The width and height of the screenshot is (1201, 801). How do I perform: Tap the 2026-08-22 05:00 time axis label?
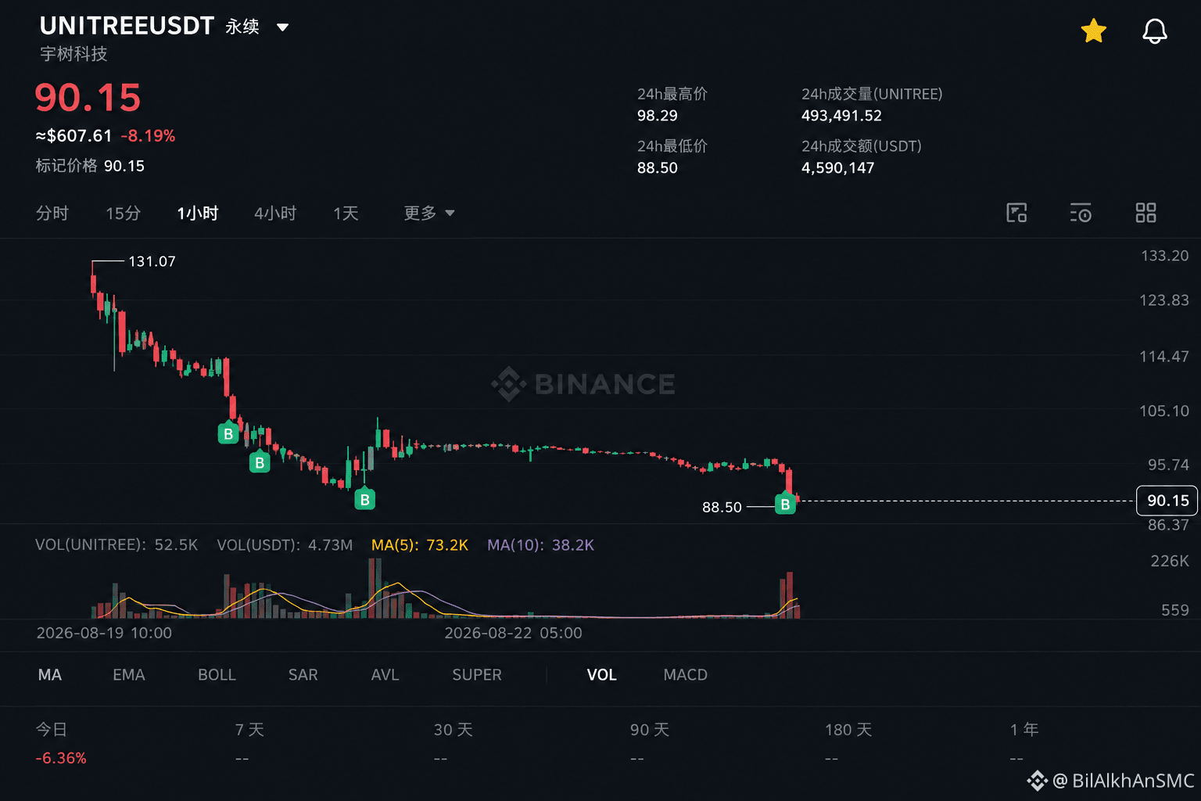[x=513, y=633]
